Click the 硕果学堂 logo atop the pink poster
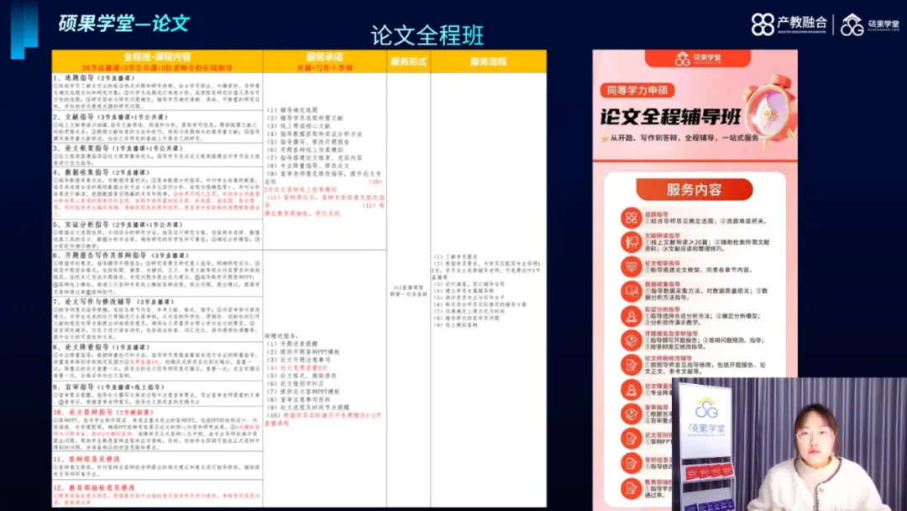Viewport: 907px width, 511px height. coord(698,59)
